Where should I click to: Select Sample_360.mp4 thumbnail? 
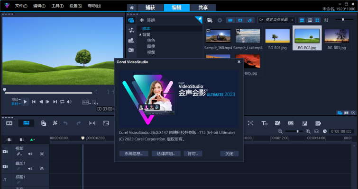coord(218,36)
